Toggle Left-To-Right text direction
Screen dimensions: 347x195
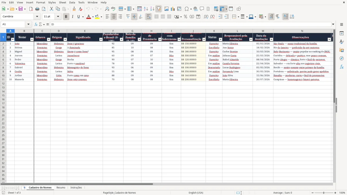tap(271, 17)
